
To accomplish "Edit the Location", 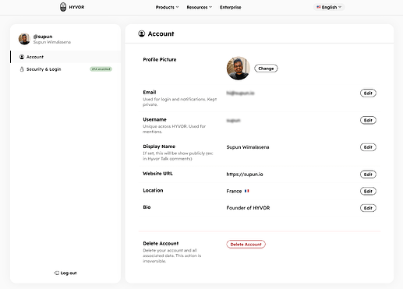I will click(x=368, y=191).
